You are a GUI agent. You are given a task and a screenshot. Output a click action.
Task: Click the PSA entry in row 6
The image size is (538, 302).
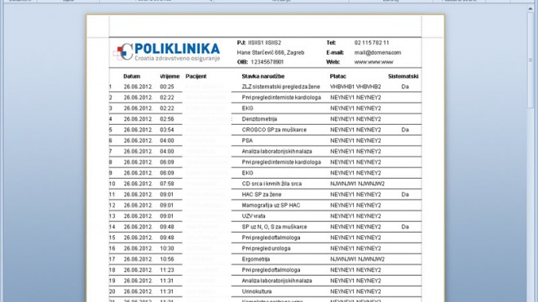point(247,141)
